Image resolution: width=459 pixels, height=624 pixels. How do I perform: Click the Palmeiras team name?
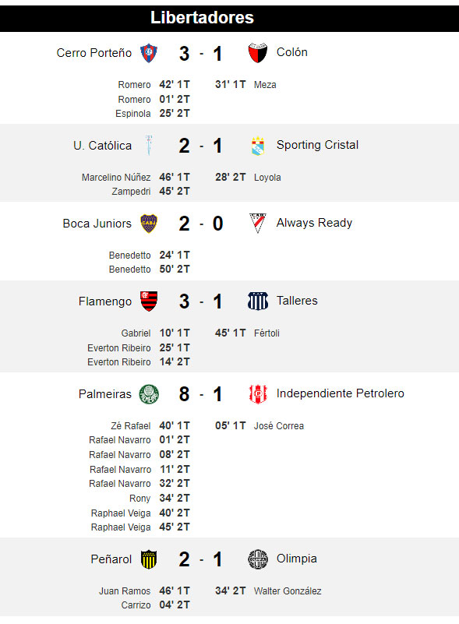tap(104, 394)
